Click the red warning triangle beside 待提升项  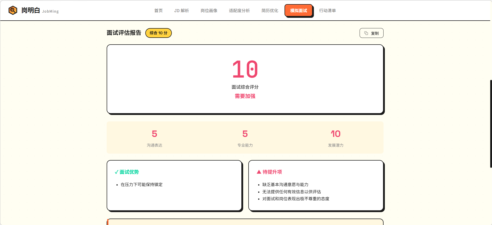click(259, 172)
